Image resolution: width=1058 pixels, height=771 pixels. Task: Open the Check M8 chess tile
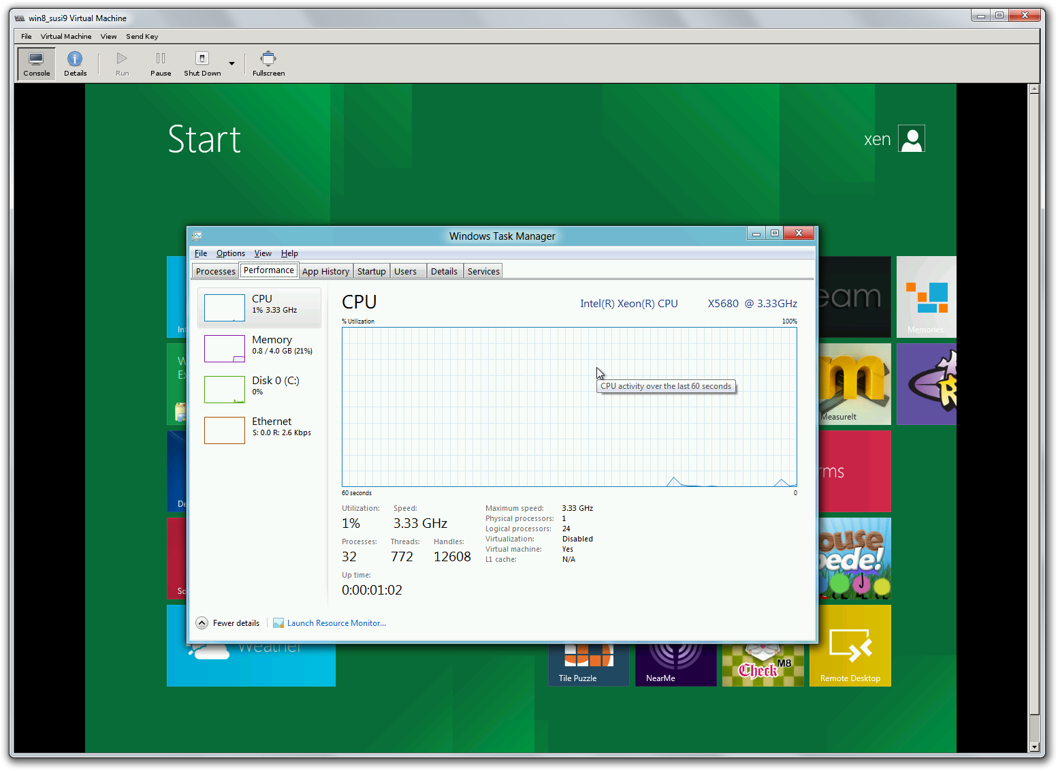[x=763, y=665]
